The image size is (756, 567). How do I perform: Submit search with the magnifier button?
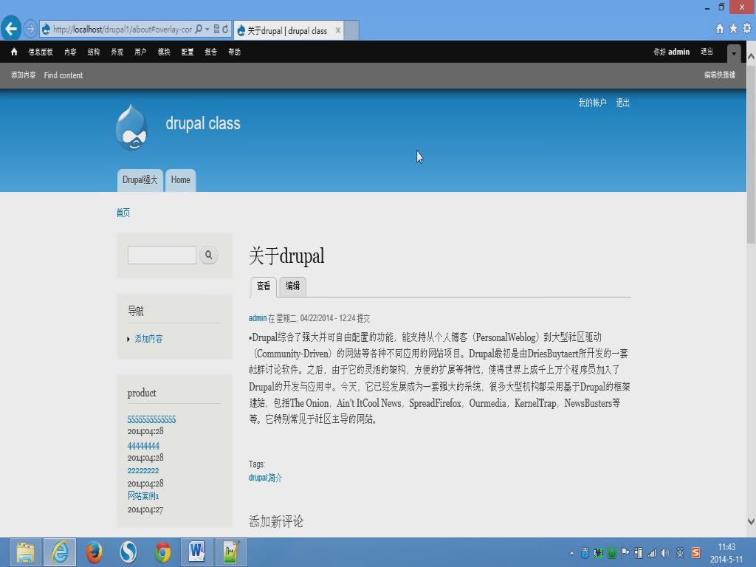point(209,255)
